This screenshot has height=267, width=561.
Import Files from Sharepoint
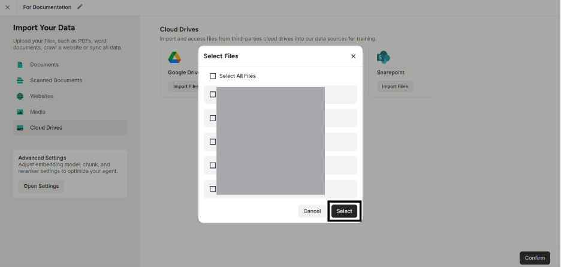[x=394, y=86]
